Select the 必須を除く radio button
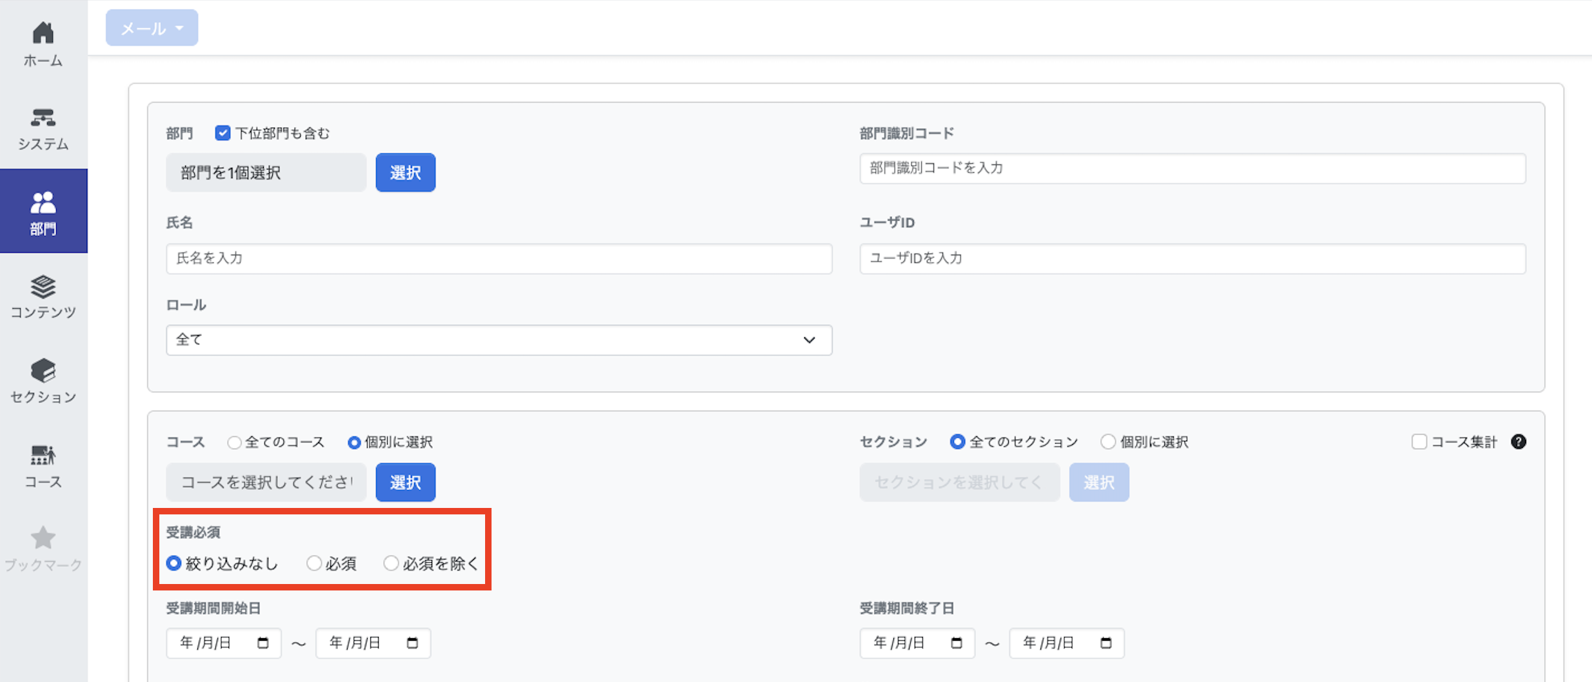Image resolution: width=1592 pixels, height=682 pixels. [x=391, y=563]
